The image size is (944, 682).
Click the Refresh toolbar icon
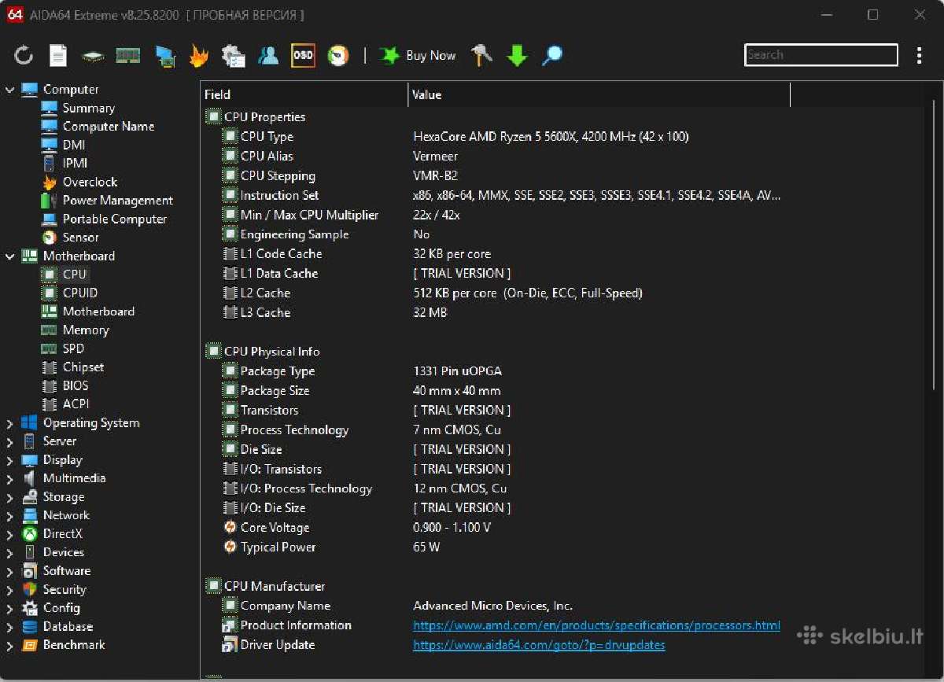[x=24, y=55]
